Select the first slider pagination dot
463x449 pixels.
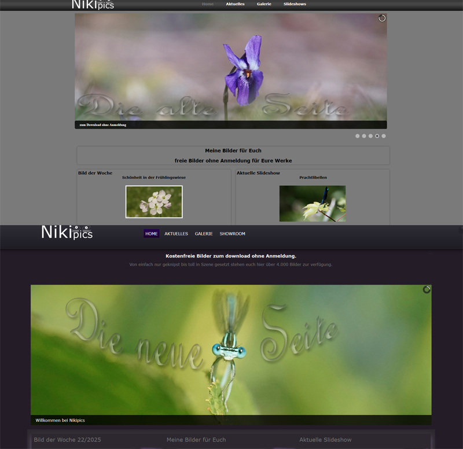(x=357, y=136)
